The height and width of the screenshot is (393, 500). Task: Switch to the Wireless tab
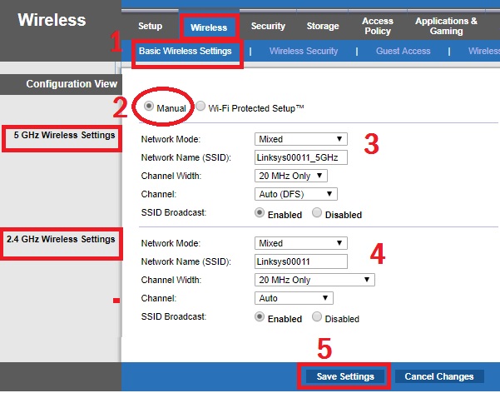coord(208,27)
